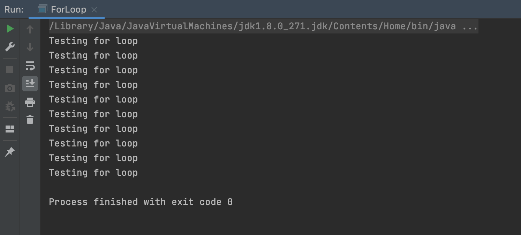521x235 pixels.
Task: Click the Restore Layout icon
Action: click(x=10, y=129)
